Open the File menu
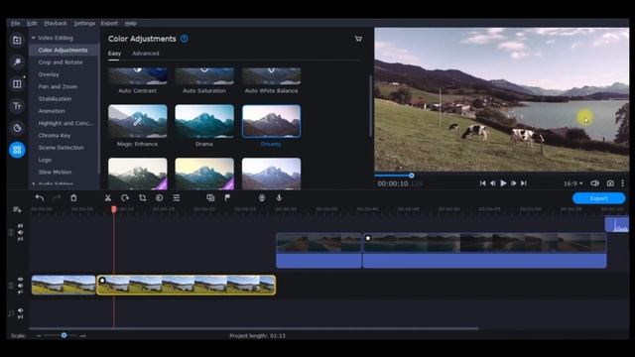Screen dimensions: 635x357 click(16, 23)
